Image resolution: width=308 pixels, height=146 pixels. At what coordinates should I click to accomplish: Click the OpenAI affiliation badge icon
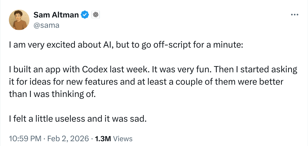pos(96,15)
